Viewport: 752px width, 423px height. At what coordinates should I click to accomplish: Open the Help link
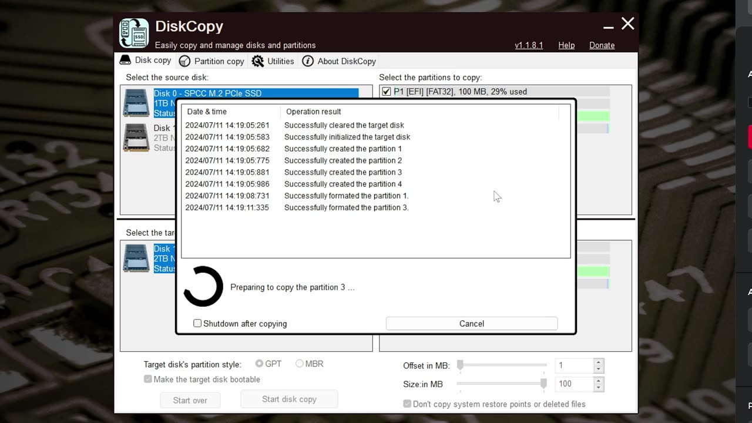(x=566, y=45)
